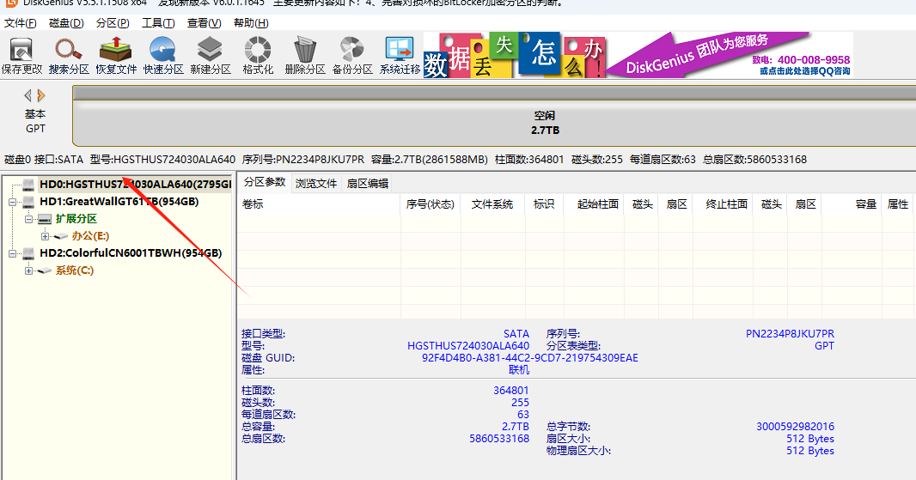Switch to the 扇区编辑 tab
The width and height of the screenshot is (916, 480).
368,184
